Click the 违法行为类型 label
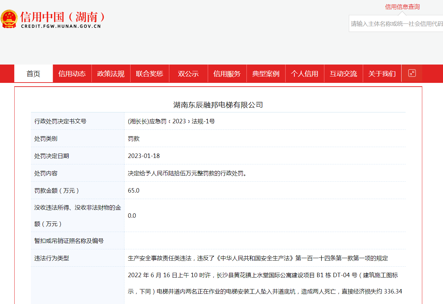443x304 pixels. point(52,258)
